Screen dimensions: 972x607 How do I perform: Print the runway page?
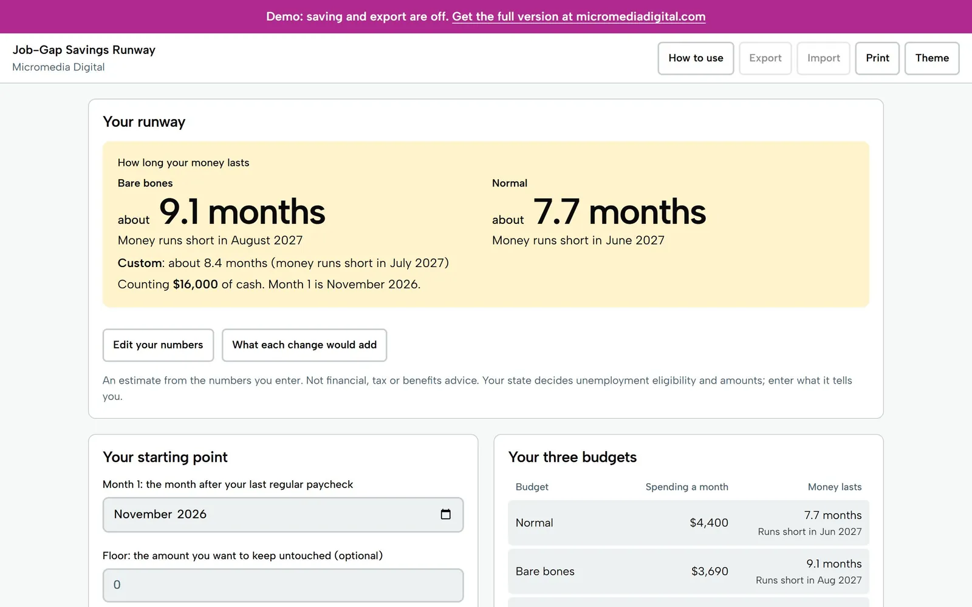coord(877,58)
